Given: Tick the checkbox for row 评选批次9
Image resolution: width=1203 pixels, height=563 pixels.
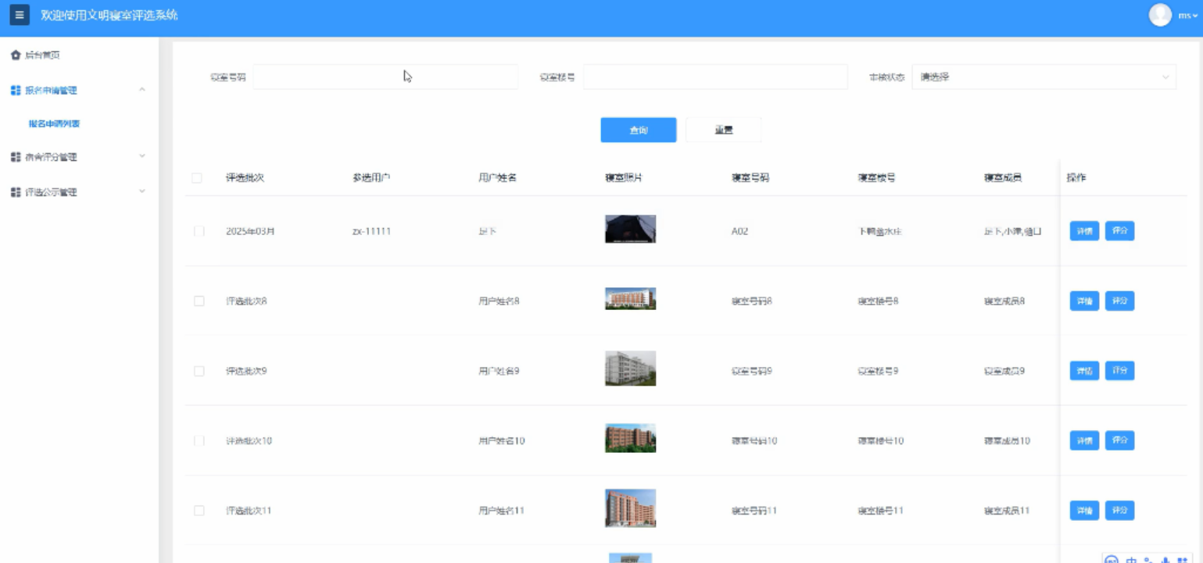Looking at the screenshot, I should coord(199,371).
